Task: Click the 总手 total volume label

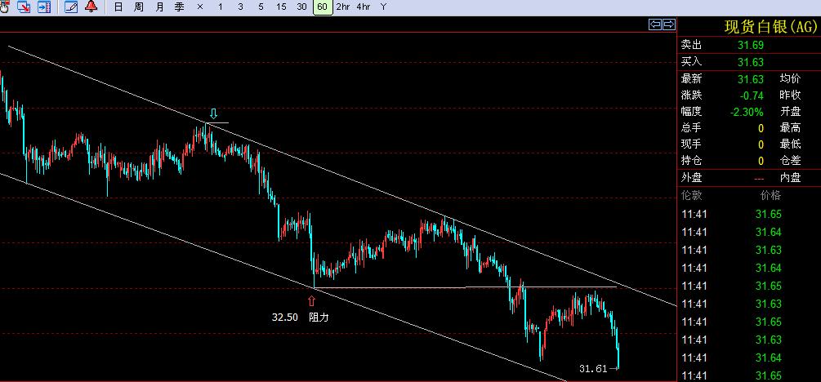Action: click(x=691, y=127)
